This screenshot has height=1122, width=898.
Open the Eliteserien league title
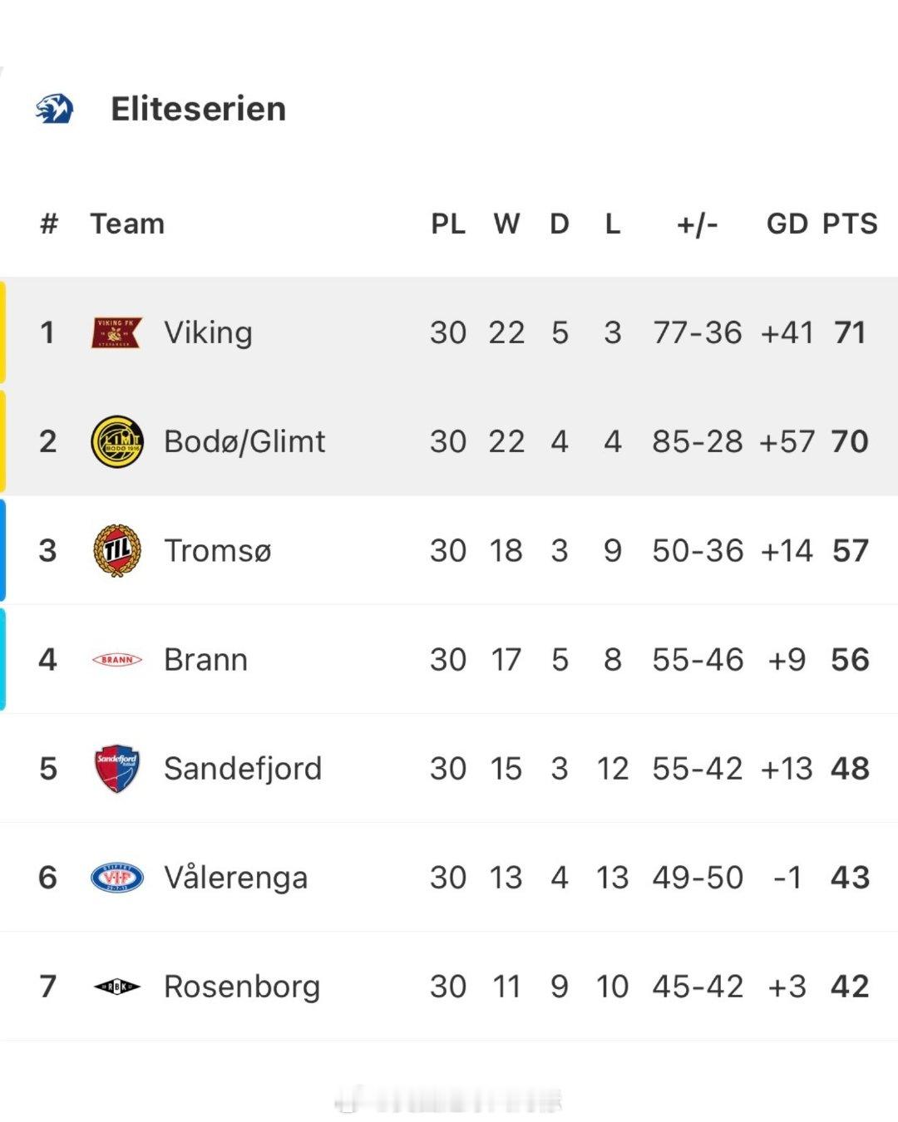pyautogui.click(x=198, y=109)
